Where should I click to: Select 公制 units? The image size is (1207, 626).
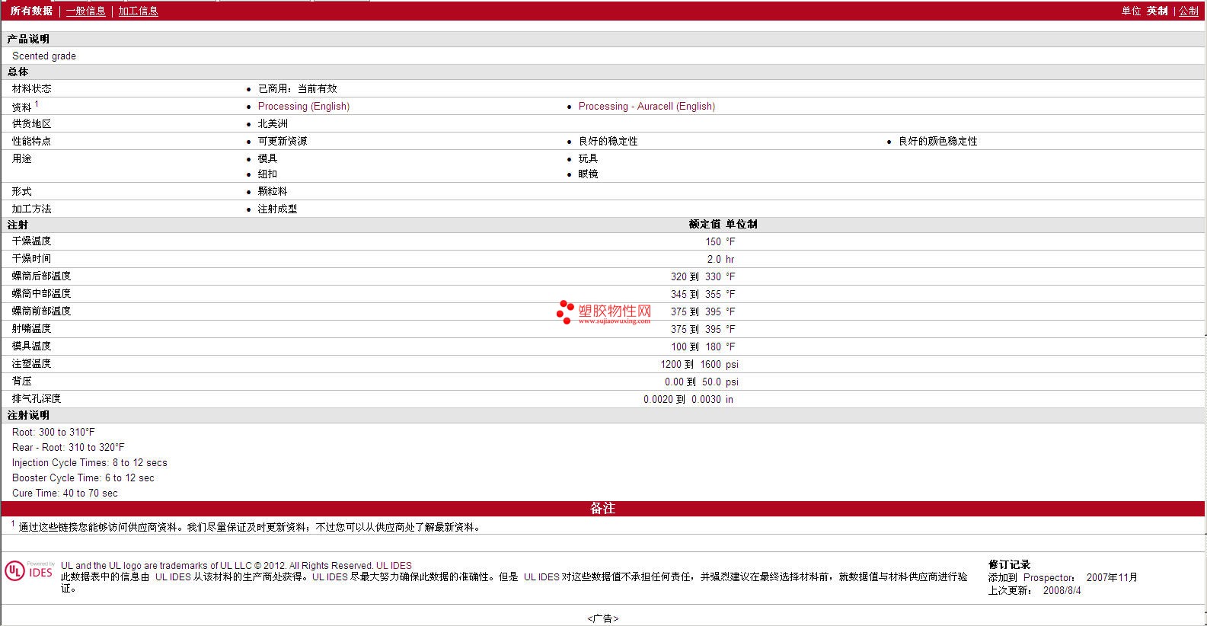click(1188, 11)
